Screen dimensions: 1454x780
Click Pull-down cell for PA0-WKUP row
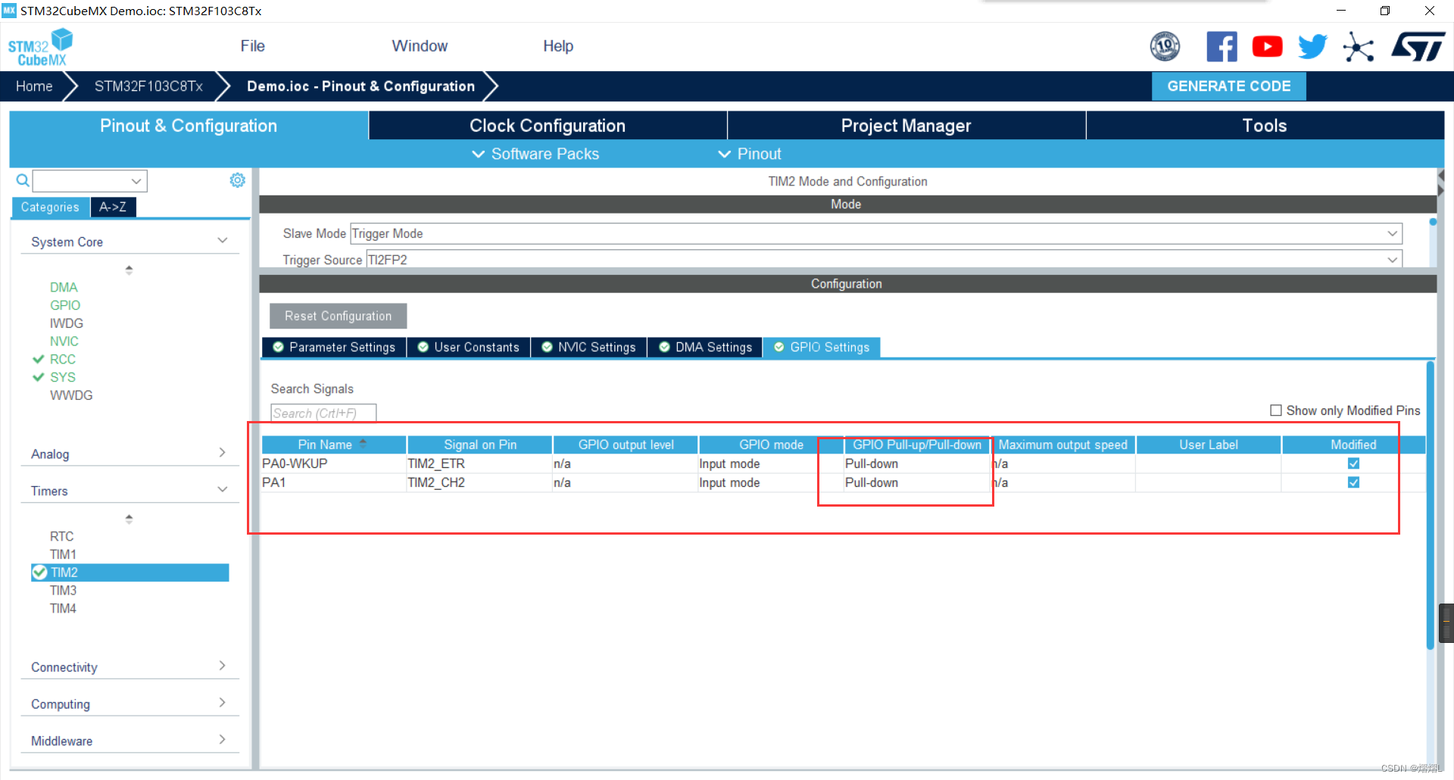(916, 463)
